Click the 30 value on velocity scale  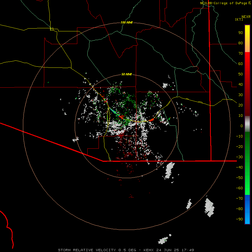click(x=241, y=95)
